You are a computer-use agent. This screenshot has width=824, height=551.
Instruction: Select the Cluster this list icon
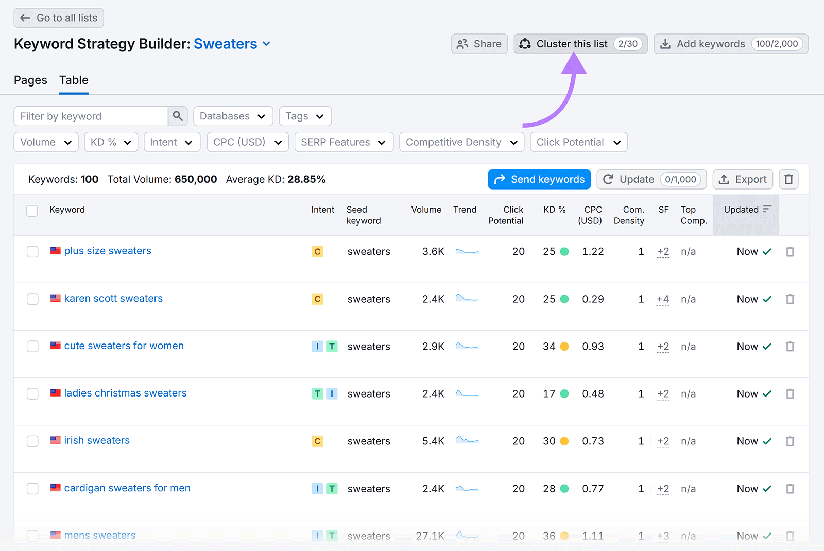pyautogui.click(x=525, y=44)
